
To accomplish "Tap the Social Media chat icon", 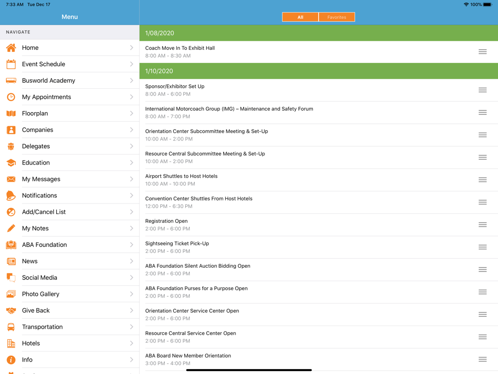I will tap(11, 278).
